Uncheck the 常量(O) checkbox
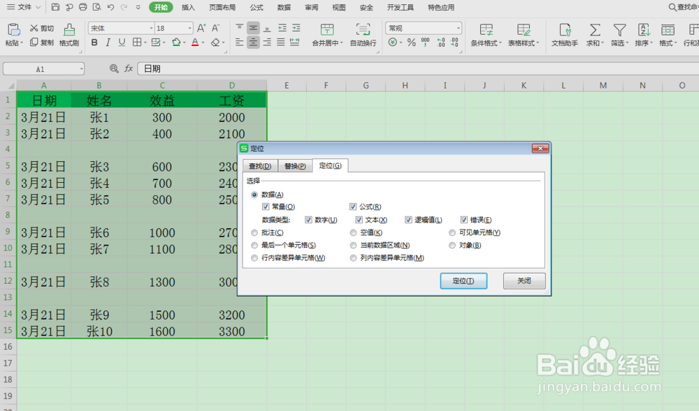 click(x=266, y=207)
